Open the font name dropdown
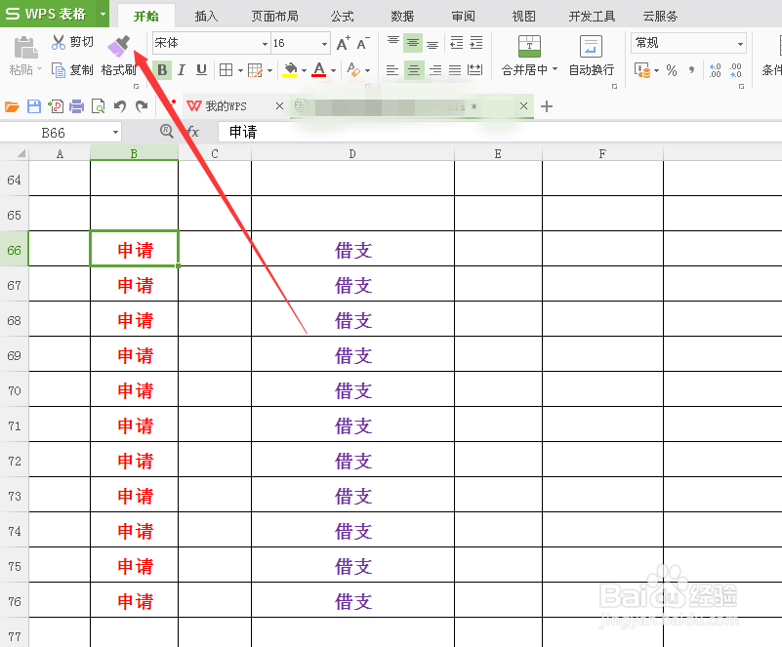The height and width of the screenshot is (647, 782). click(x=265, y=43)
